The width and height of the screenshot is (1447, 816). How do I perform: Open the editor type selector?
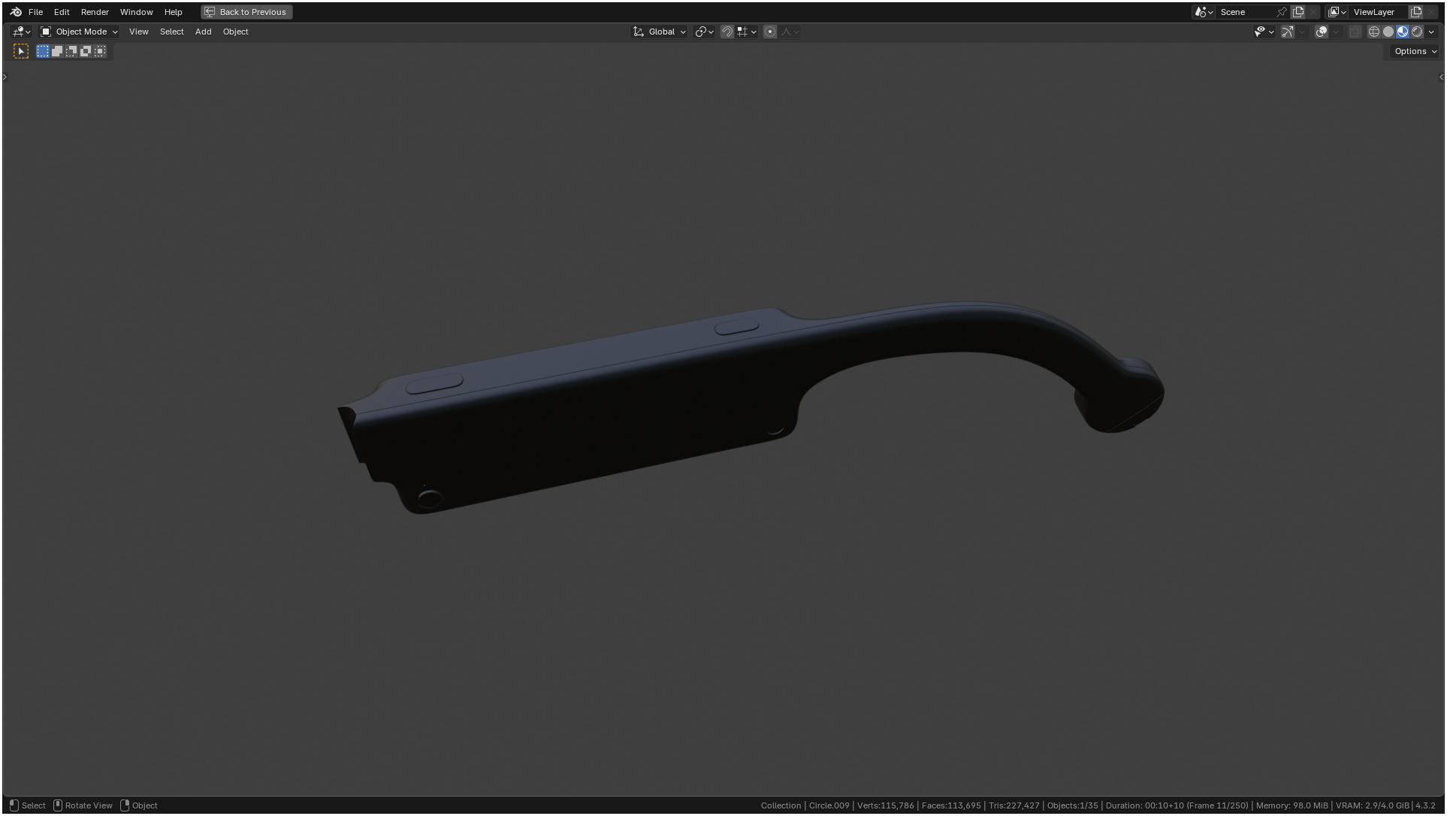click(x=21, y=32)
